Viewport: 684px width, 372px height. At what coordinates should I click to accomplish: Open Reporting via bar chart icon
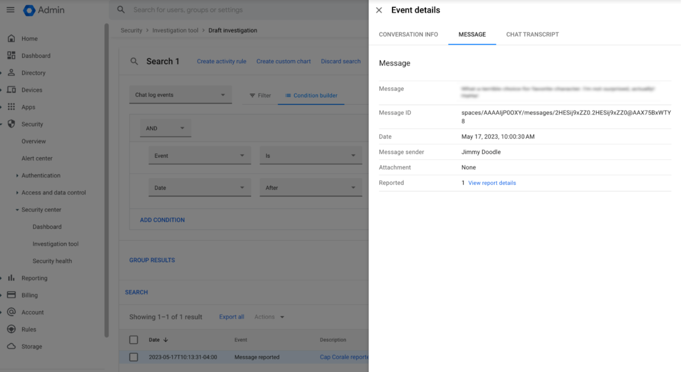click(12, 278)
